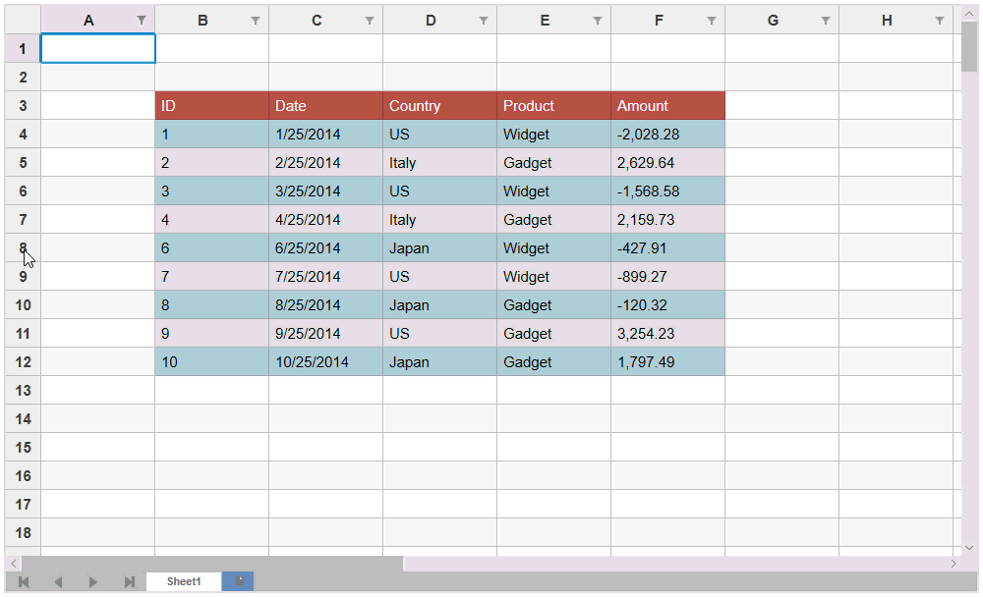983x597 pixels.
Task: Open the filter dropdown on column F
Action: [x=712, y=21]
